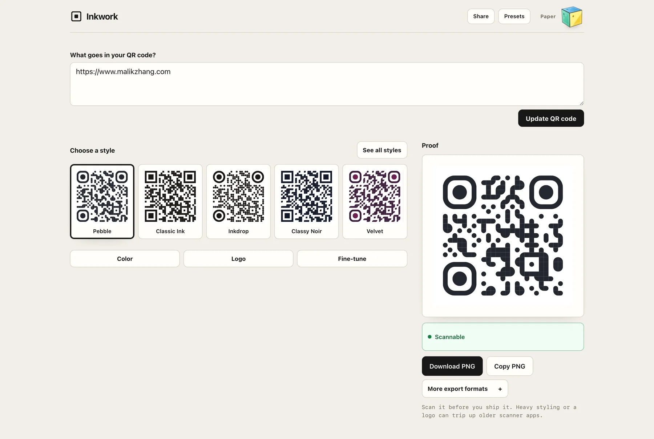Image resolution: width=654 pixels, height=439 pixels.
Task: Click the 'Scan it before you ship it' hint
Action: (499, 411)
